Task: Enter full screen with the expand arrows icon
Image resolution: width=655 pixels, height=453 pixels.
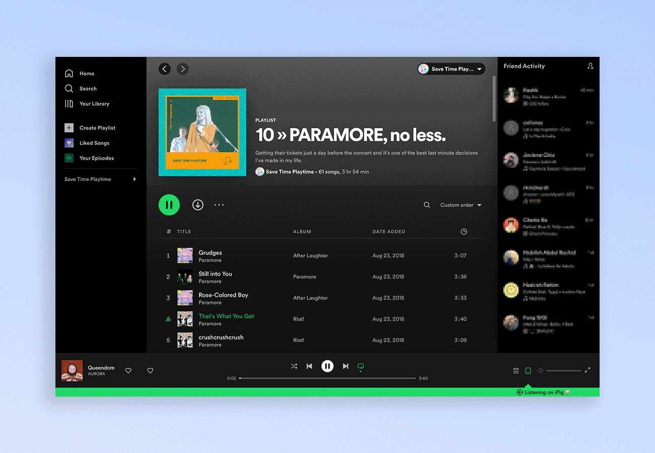Action: [587, 370]
